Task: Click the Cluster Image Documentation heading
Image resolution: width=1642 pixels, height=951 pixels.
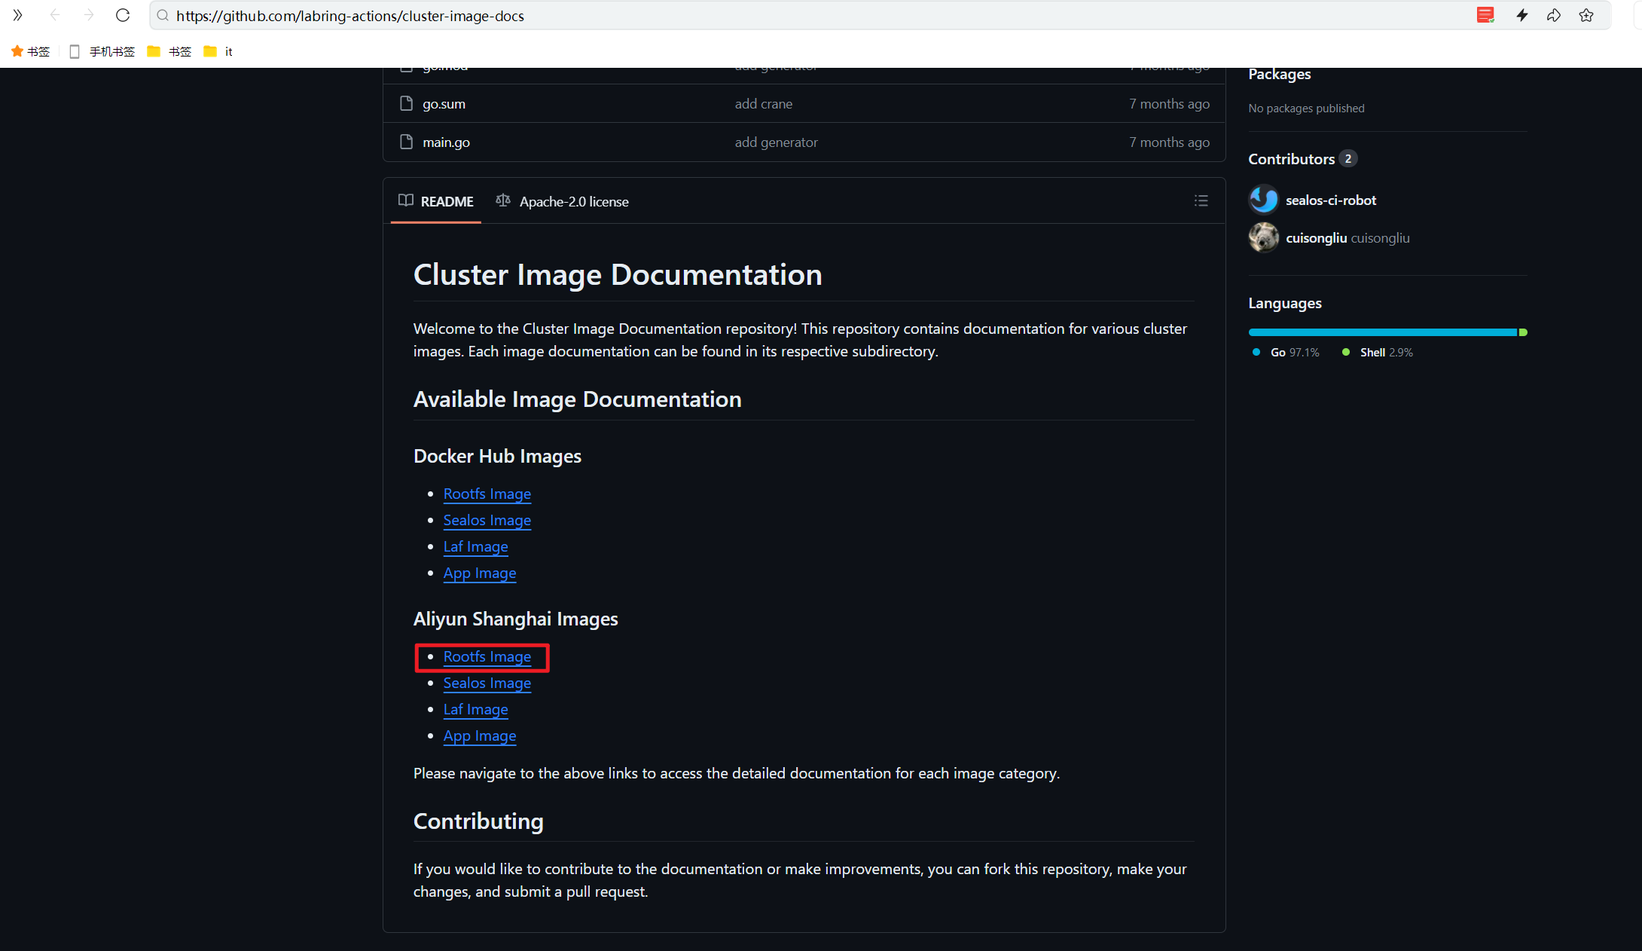Action: [x=618, y=275]
